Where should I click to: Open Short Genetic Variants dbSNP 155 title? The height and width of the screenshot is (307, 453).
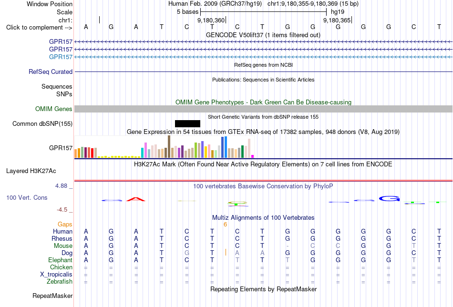(x=263, y=117)
